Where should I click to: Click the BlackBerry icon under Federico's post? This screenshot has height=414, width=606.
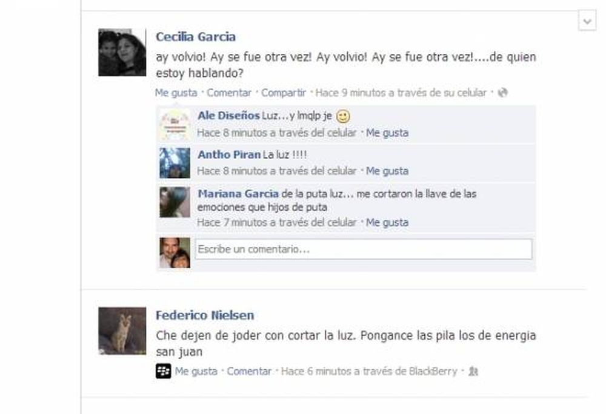click(x=164, y=371)
